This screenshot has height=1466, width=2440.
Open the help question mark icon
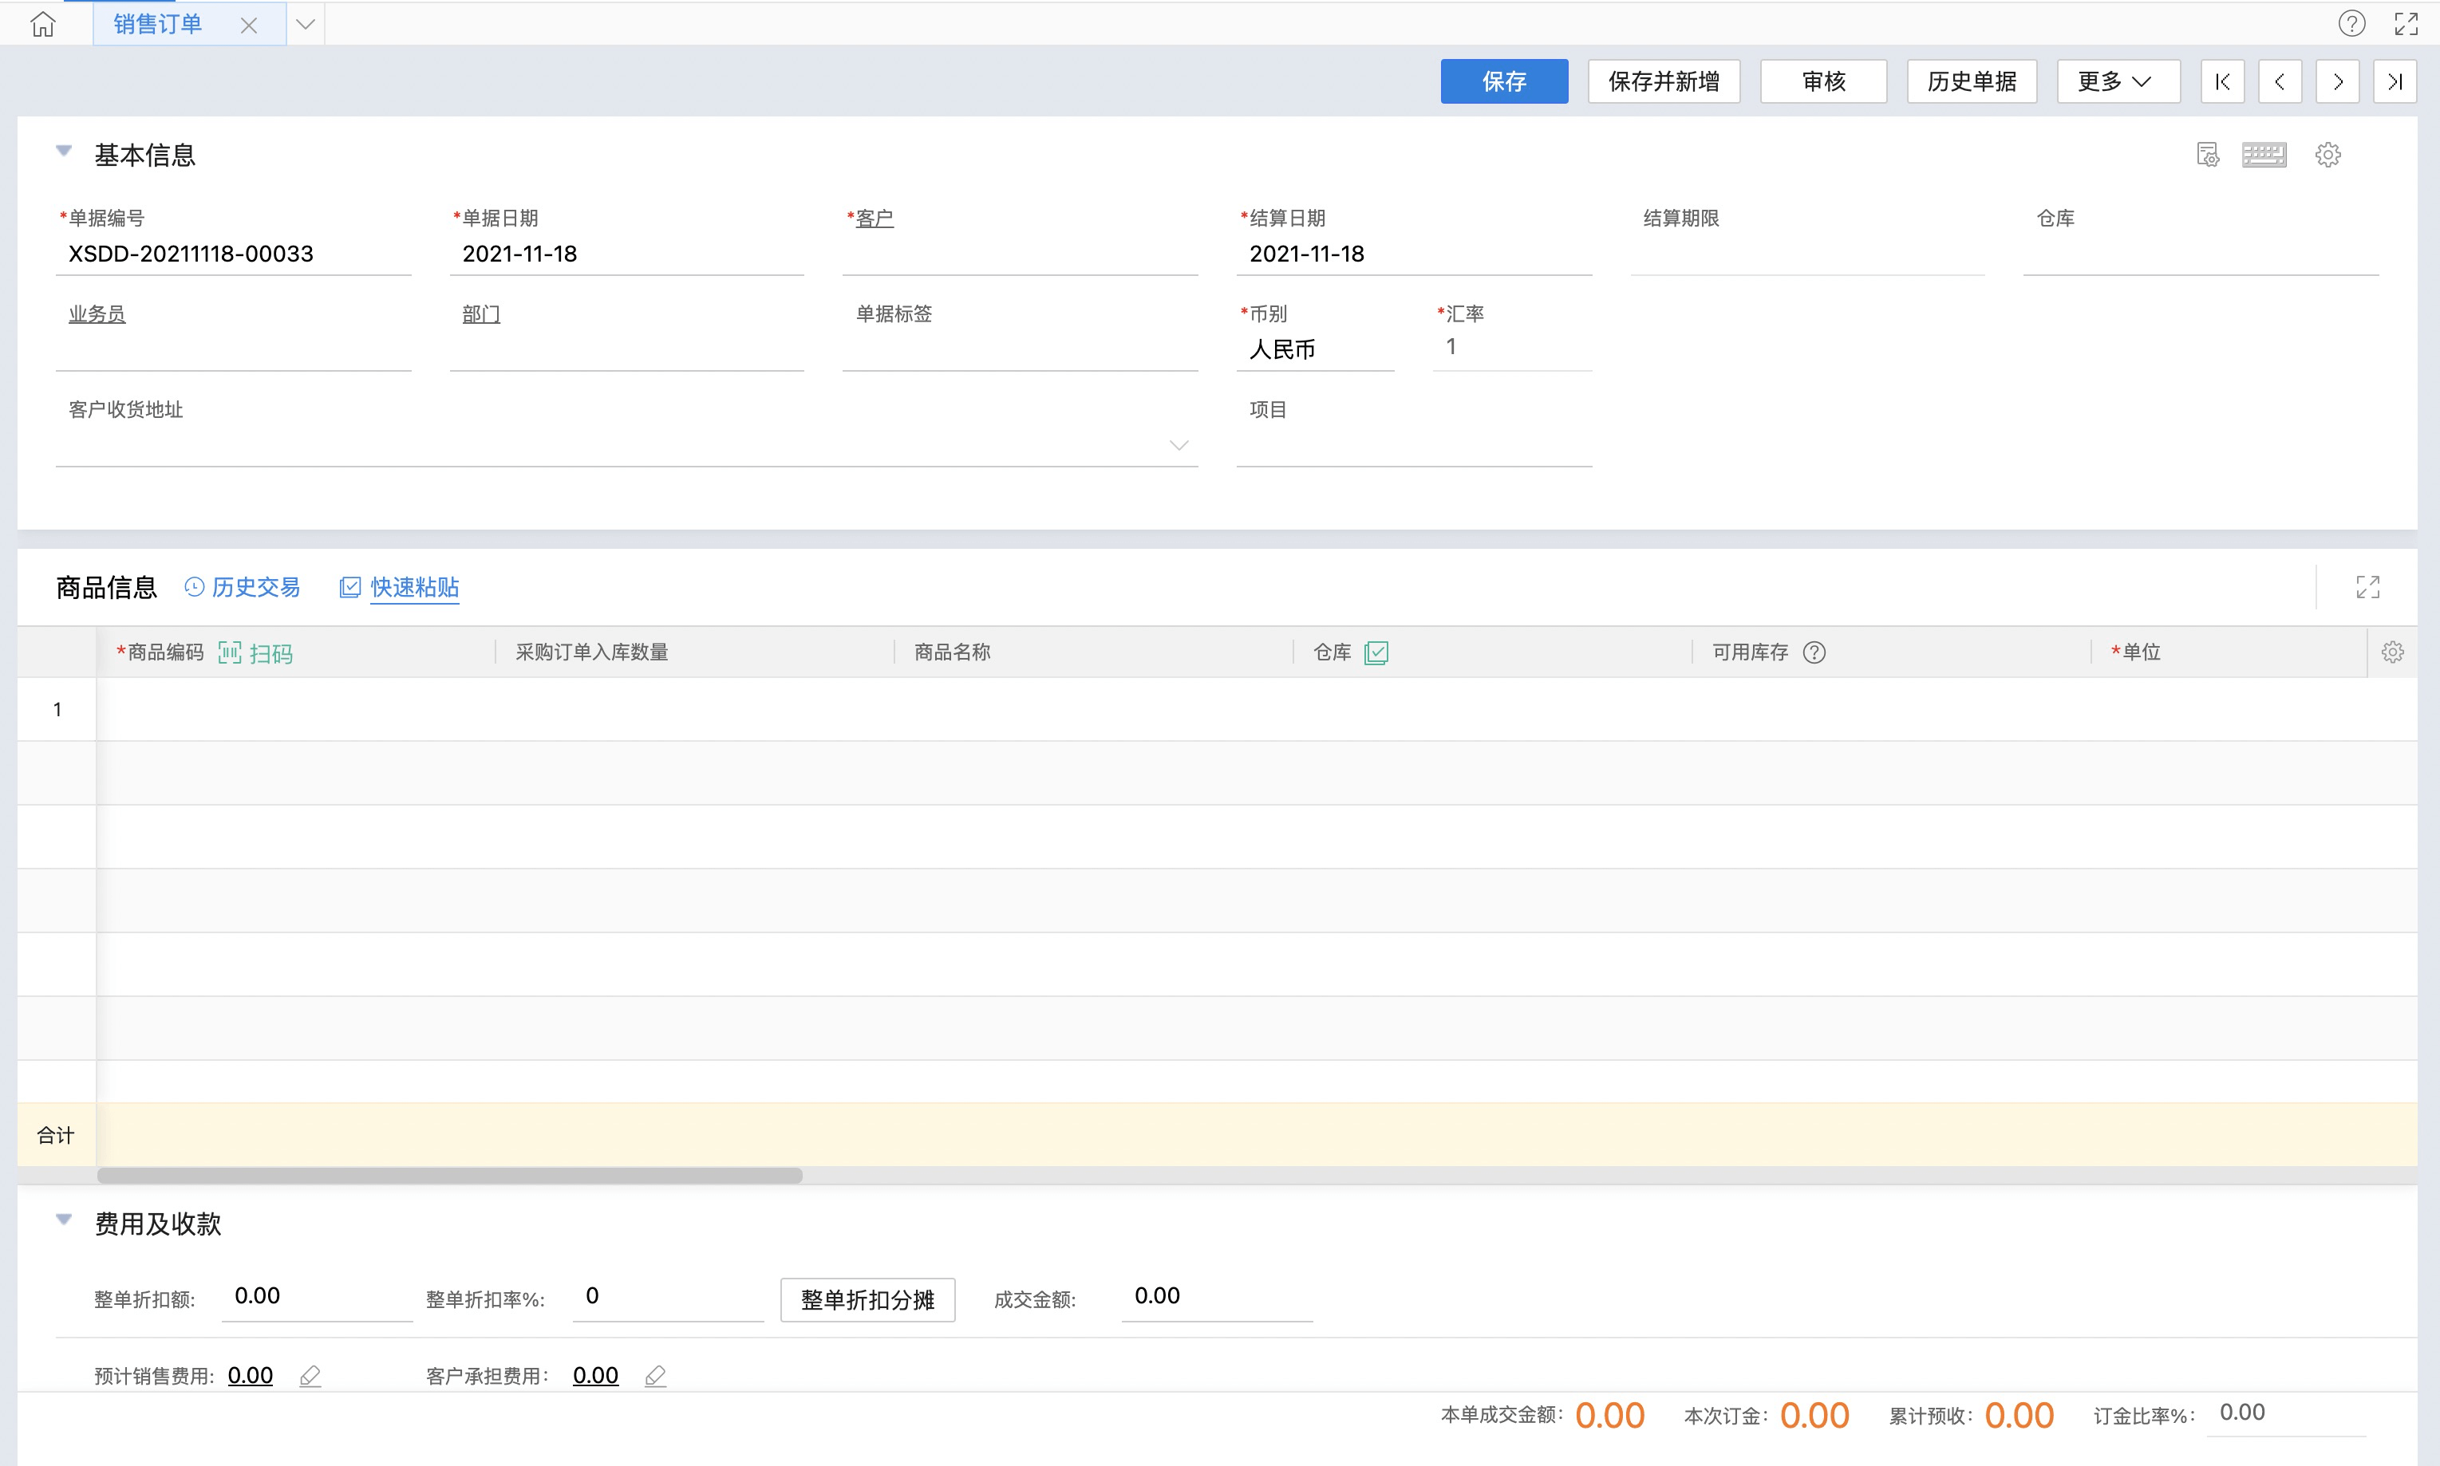[2351, 24]
